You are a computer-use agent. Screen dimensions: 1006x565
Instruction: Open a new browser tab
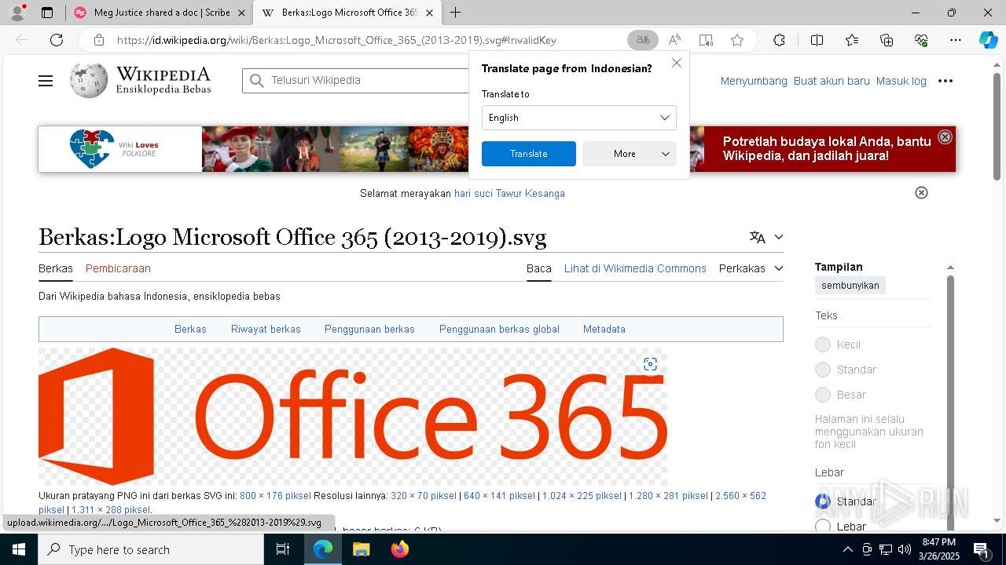[455, 13]
